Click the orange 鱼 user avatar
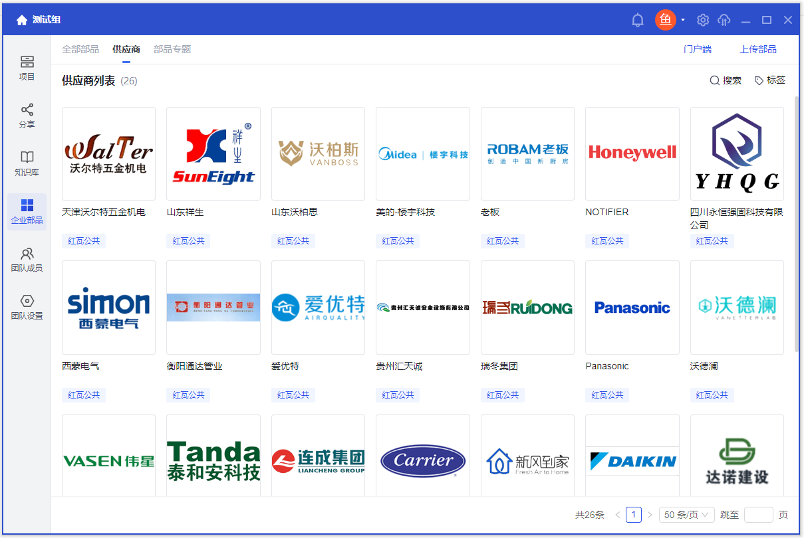Image resolution: width=804 pixels, height=538 pixels. tap(666, 20)
